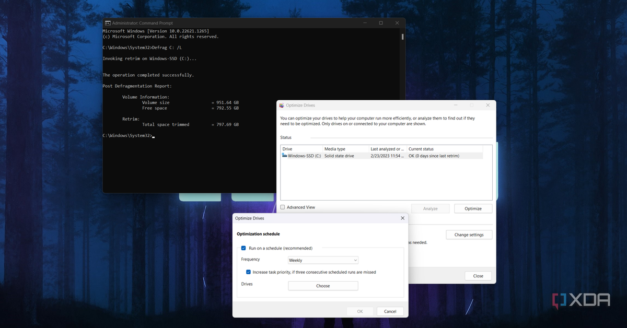Click the Windows-SSD (C:) drive icon
The width and height of the screenshot is (627, 328).
click(285, 156)
